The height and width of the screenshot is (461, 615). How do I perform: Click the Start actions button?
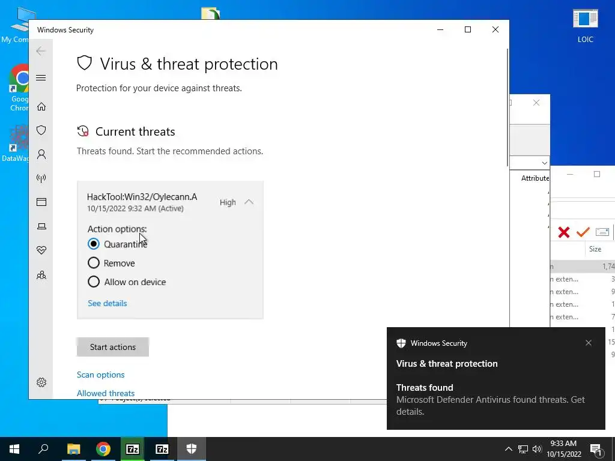point(112,347)
